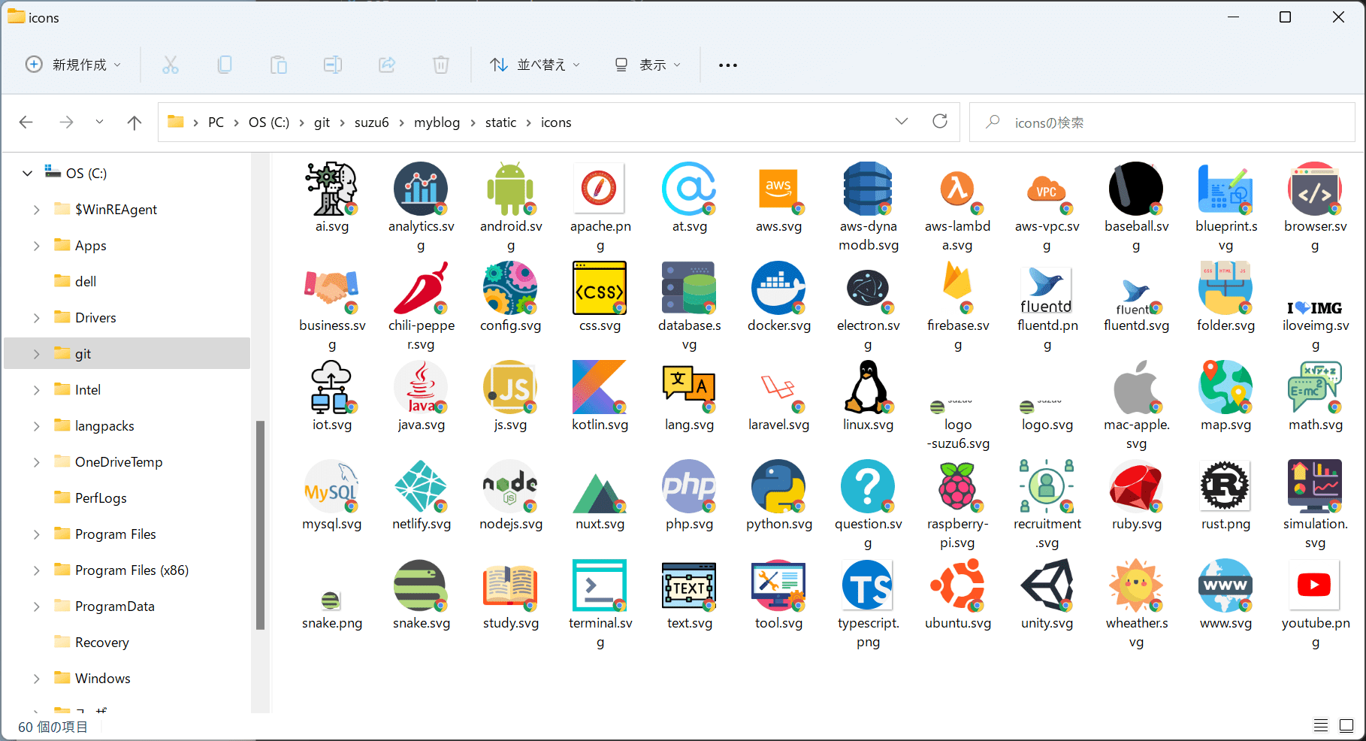Select the css.svg file
The width and height of the screenshot is (1366, 741).
(600, 298)
